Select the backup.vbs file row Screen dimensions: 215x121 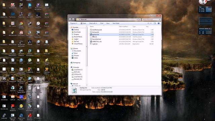click(x=122, y=34)
